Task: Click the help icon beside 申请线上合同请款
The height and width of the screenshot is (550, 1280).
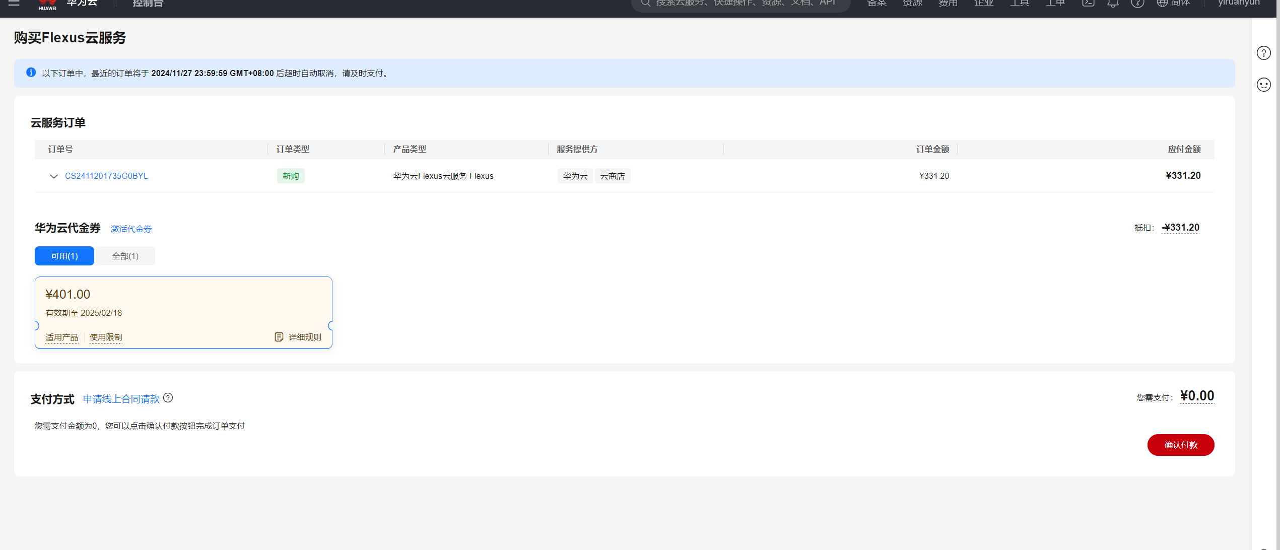Action: [168, 398]
